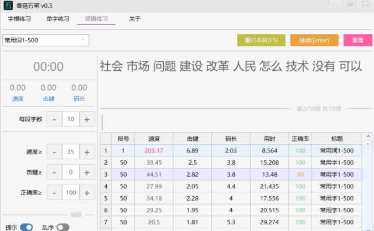The image size is (374, 231).
Task: Click the scrollbar up arrow of results table
Action: (368, 136)
